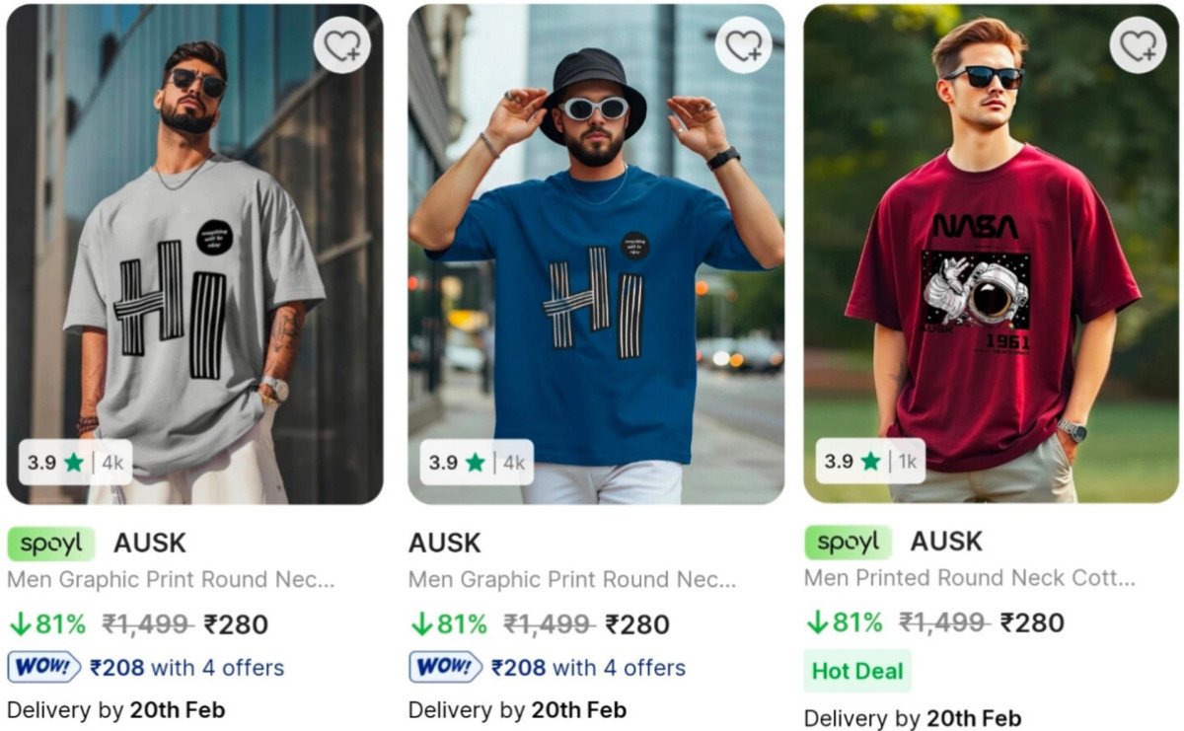1184x731 pixels.
Task: Open AUSK brand name on middle product
Action: tap(445, 544)
